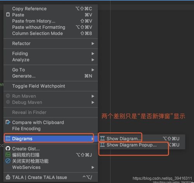Click the highlighted Diagrams label
The image size is (194, 183).
click(x=22, y=139)
